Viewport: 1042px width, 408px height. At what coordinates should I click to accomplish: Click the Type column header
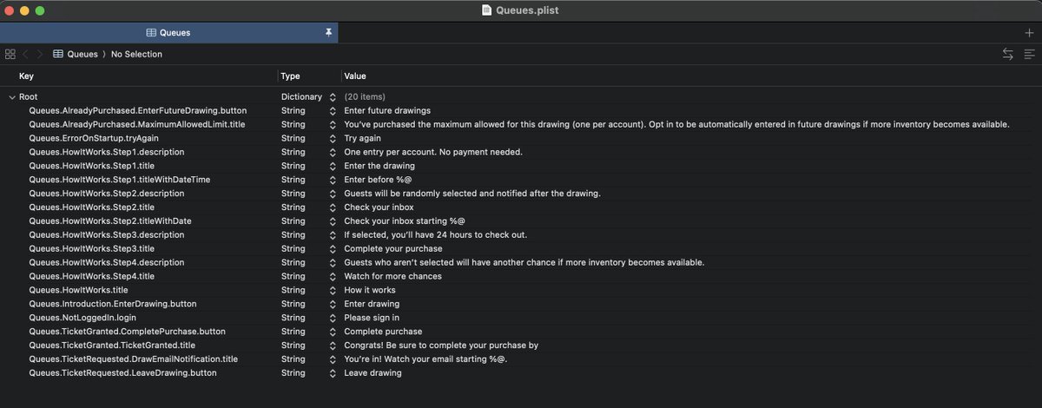pos(291,76)
